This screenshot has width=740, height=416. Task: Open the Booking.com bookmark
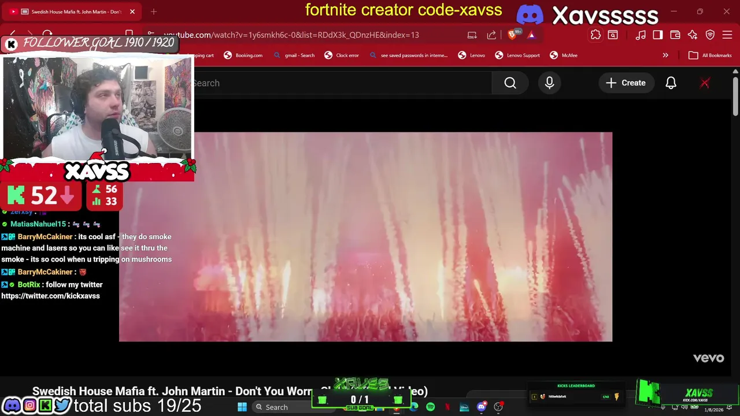[x=243, y=55]
